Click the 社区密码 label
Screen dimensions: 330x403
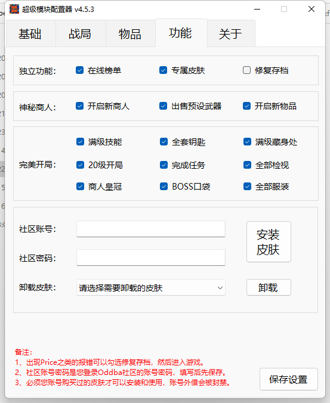pos(38,258)
